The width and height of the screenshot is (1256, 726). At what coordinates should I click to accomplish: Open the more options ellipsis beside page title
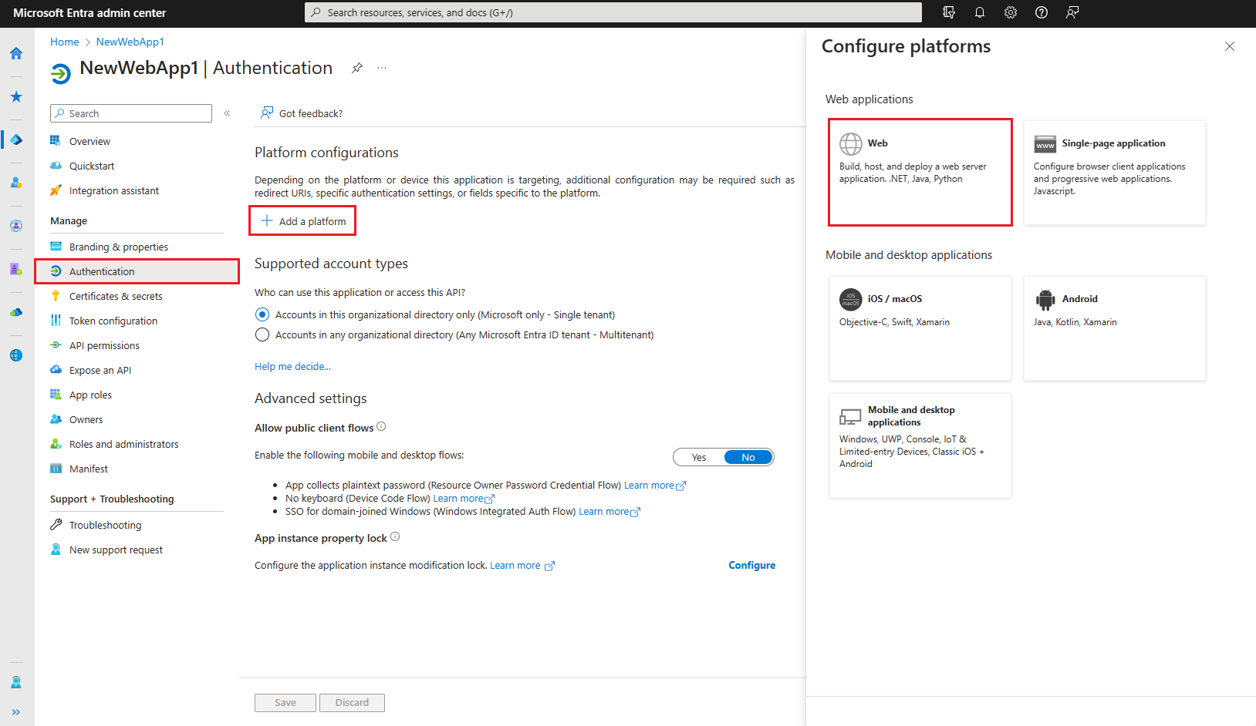click(x=382, y=68)
